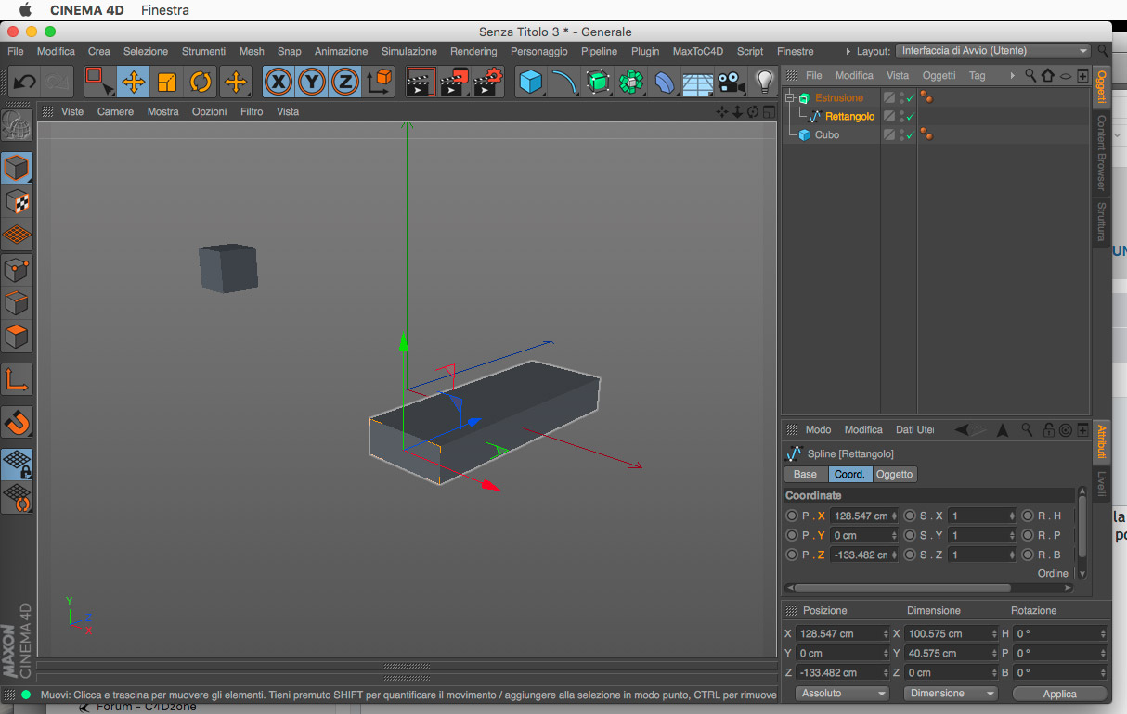Screen dimensions: 1127x714
Task: Switch to Texture mode icon
Action: (x=17, y=202)
